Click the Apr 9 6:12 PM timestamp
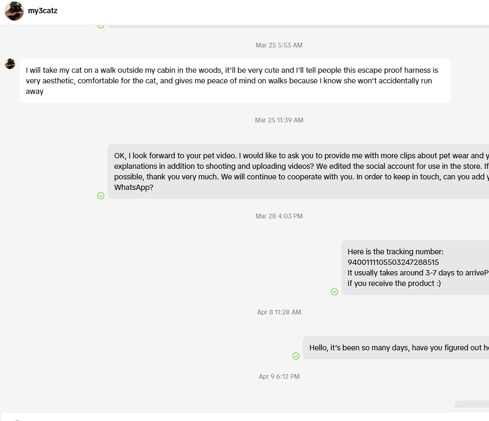Screen dimensions: 489x421 tap(279, 376)
